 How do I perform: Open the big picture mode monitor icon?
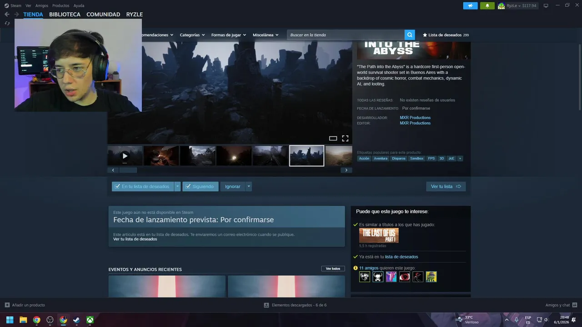pyautogui.click(x=546, y=5)
